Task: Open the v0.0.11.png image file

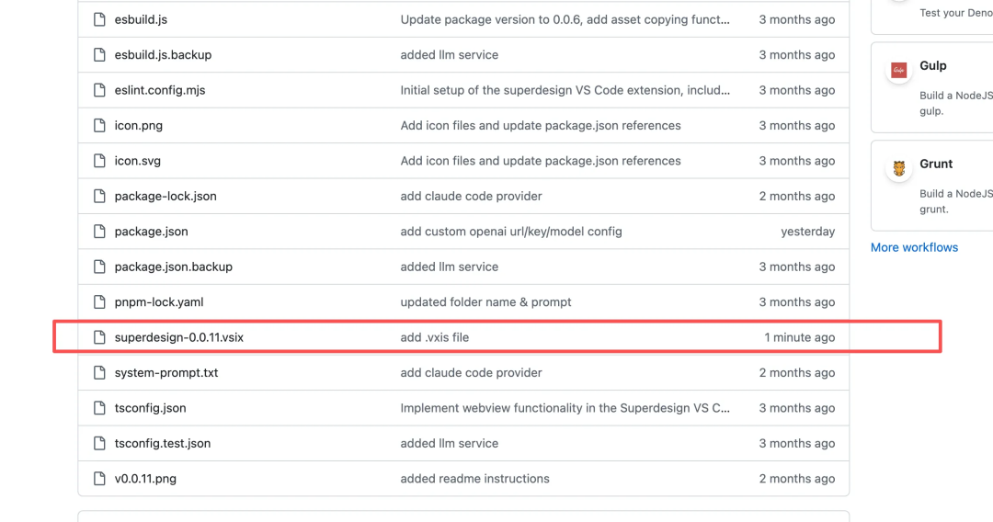Action: click(145, 479)
